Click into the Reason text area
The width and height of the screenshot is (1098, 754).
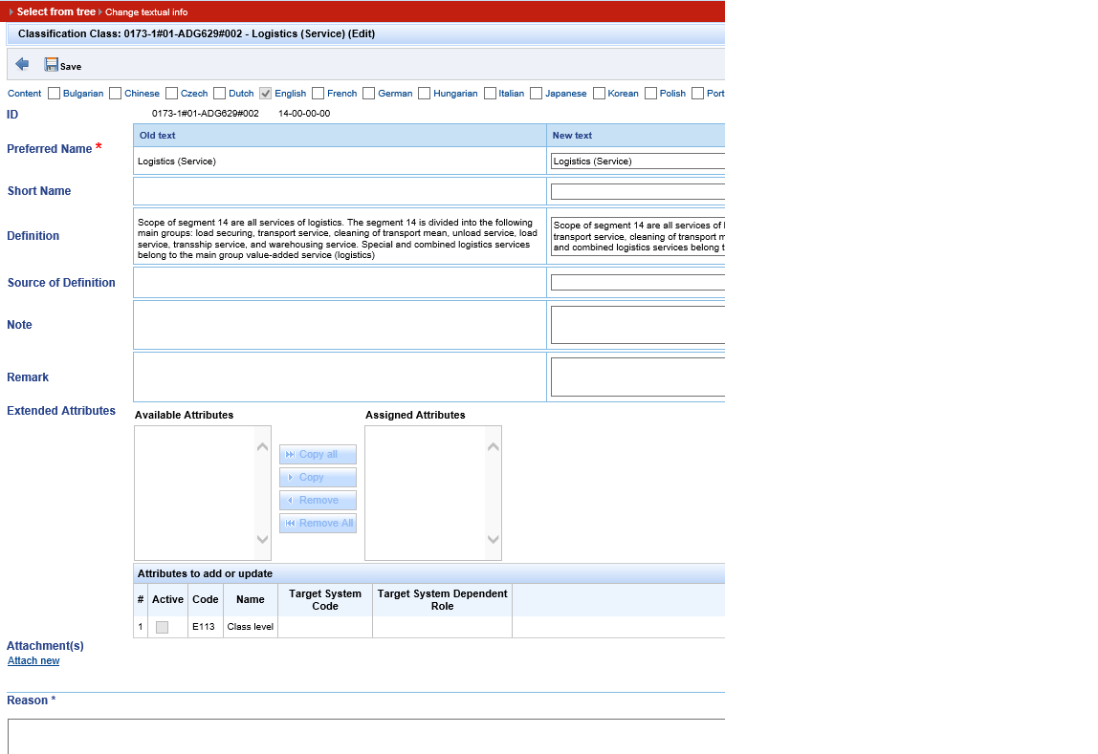click(363, 736)
